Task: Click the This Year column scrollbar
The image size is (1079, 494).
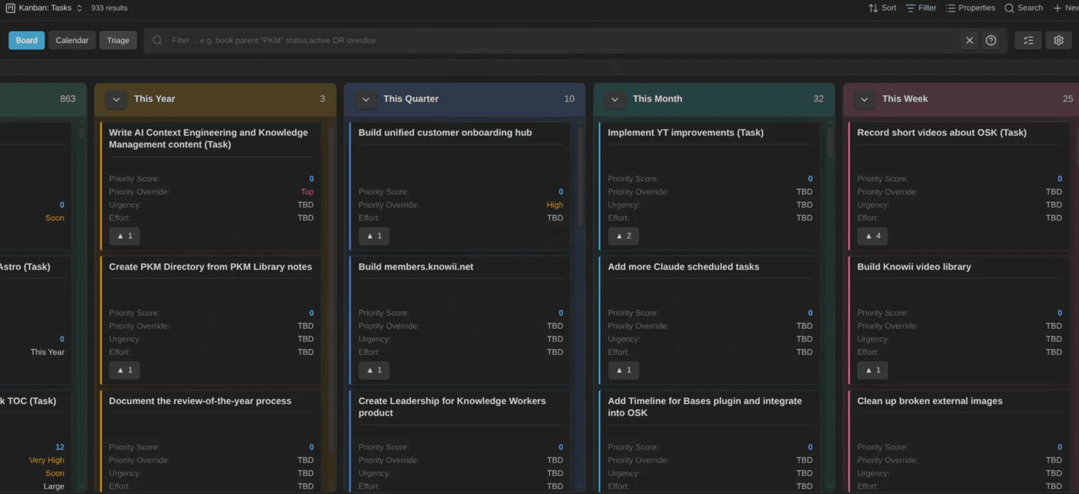Action: [332, 291]
